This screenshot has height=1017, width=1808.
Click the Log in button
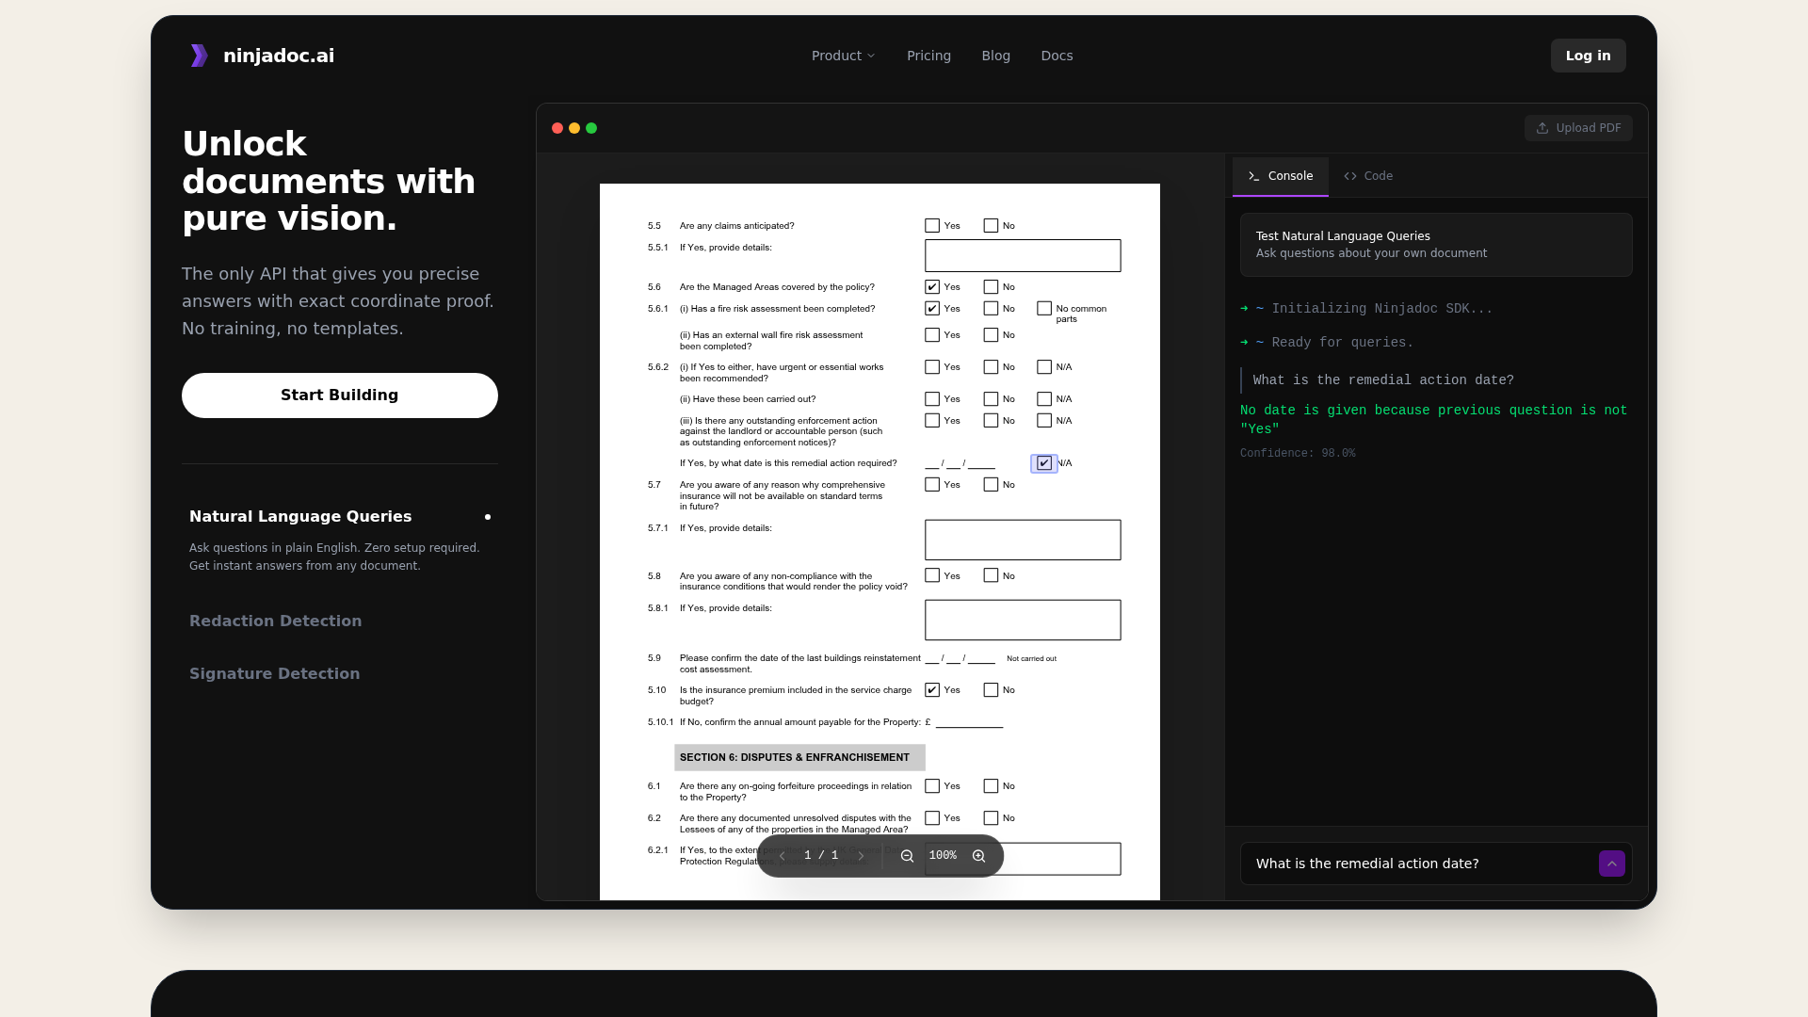tap(1588, 56)
